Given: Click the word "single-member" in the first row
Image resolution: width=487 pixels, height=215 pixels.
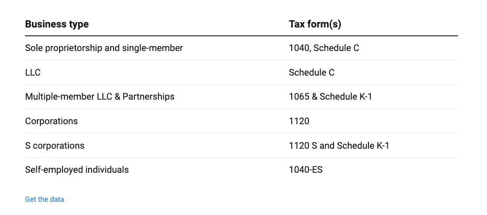Looking at the screenshot, I should coord(153,48).
